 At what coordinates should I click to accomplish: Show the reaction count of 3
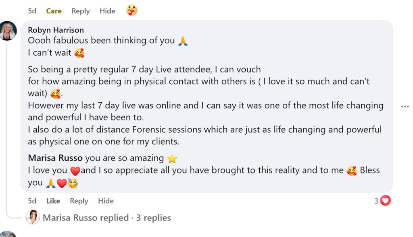click(x=376, y=201)
